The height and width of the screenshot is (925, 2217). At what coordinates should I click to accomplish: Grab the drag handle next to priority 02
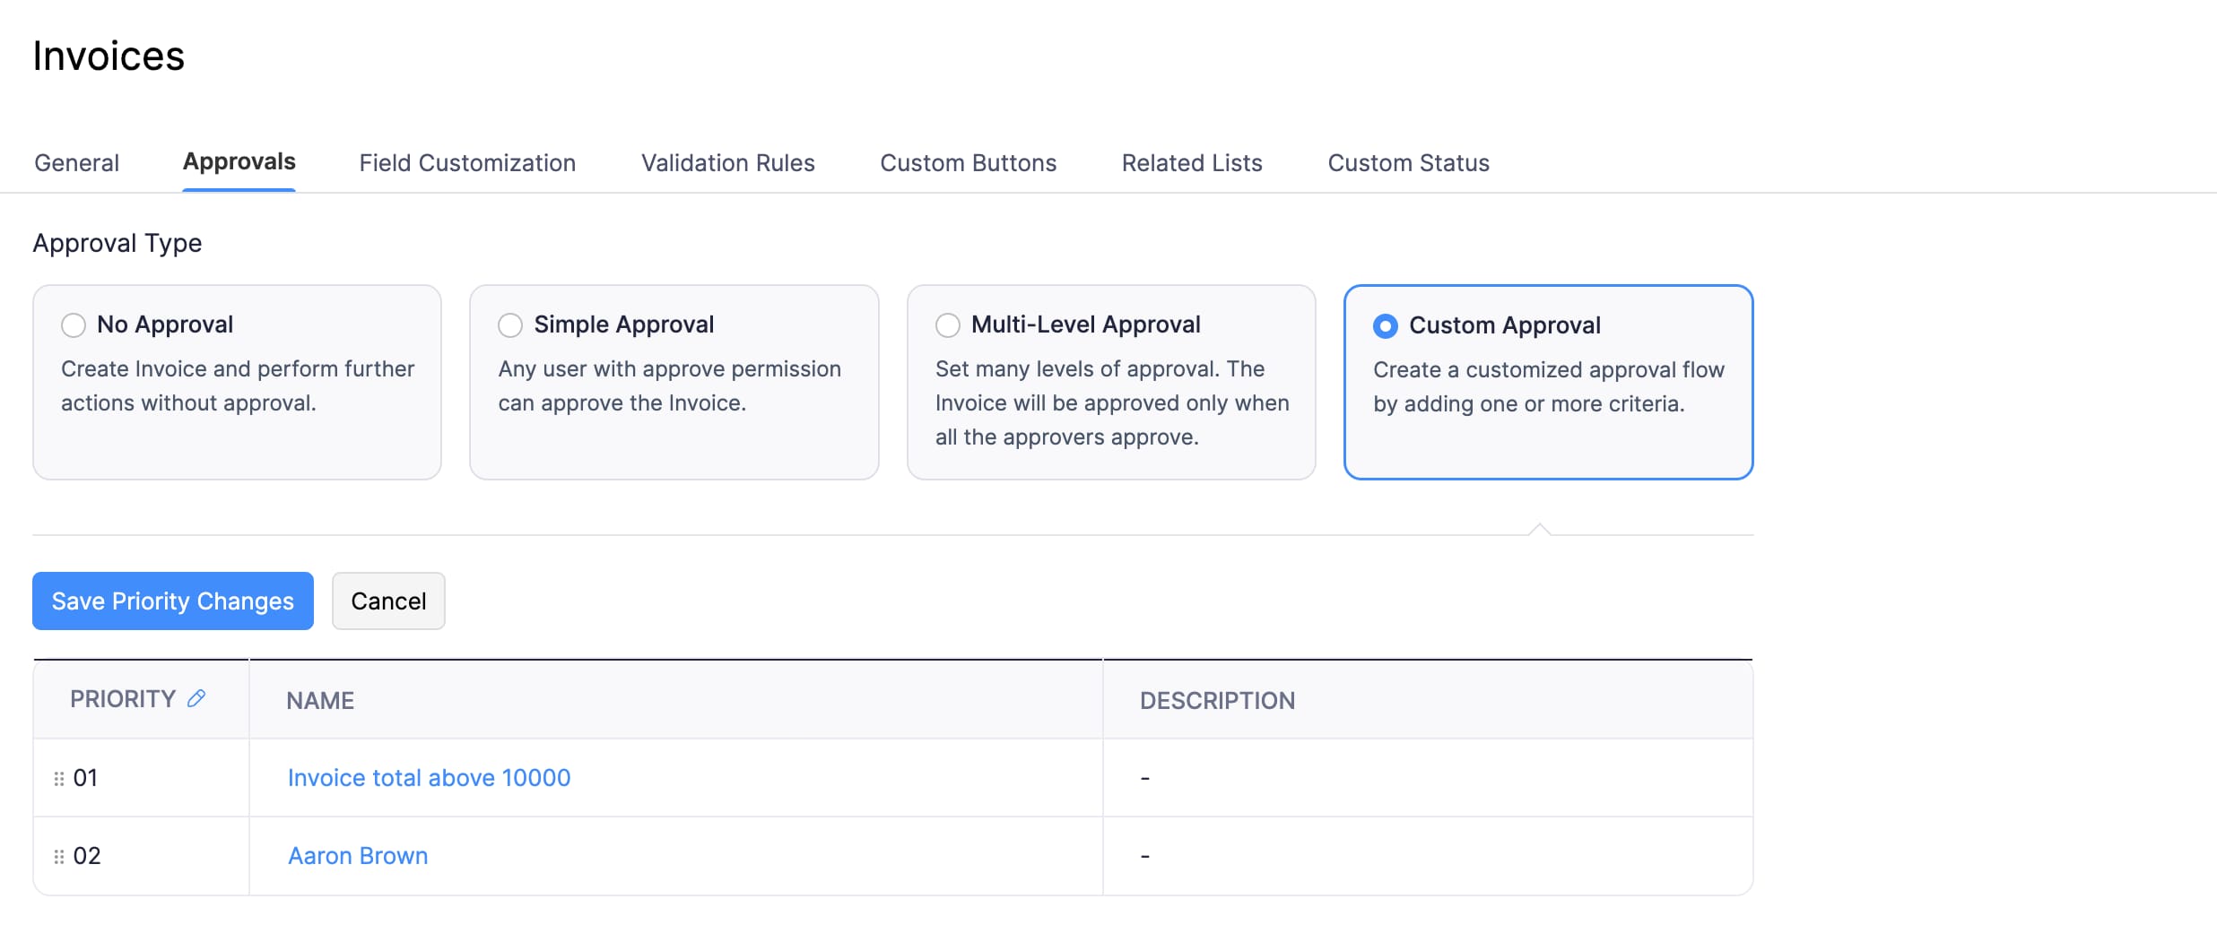[58, 855]
